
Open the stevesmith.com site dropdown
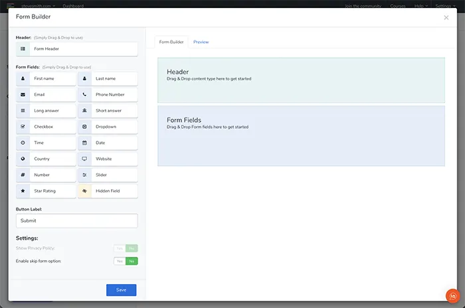39,5
